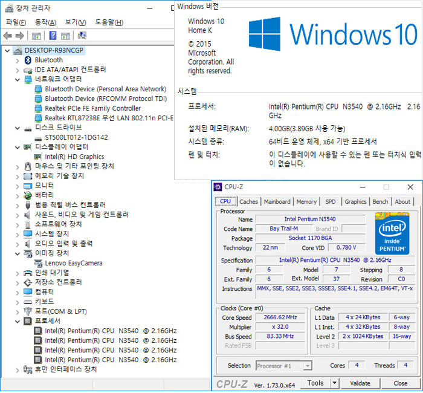The width and height of the screenshot is (423, 393).
Task: Click the Validate button in CPU-Z
Action: click(360, 384)
